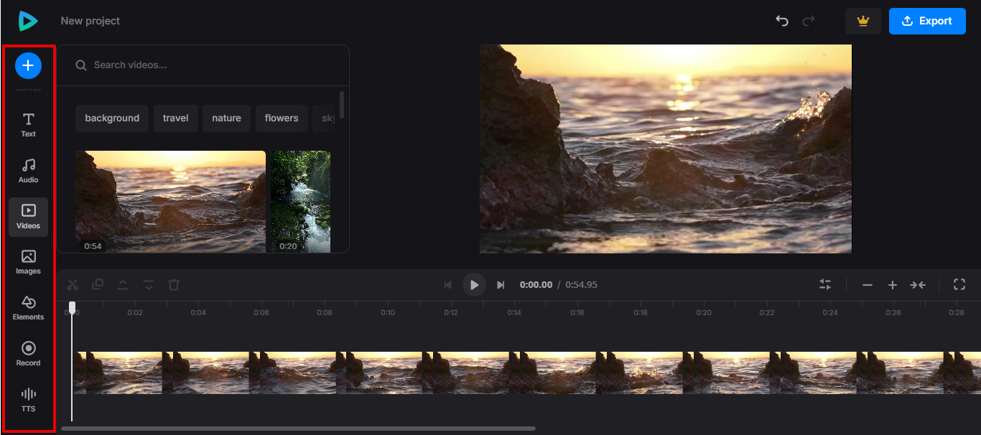Switch to the Videos panel

click(28, 216)
